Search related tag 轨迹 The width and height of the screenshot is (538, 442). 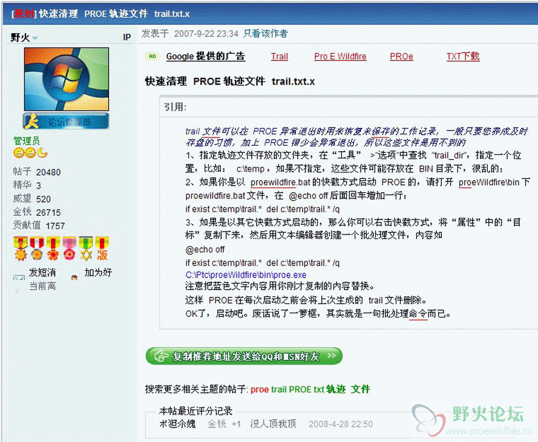(336, 389)
